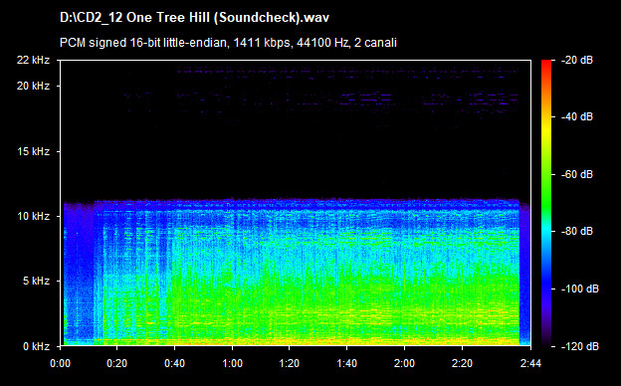Click the 0 kHz frequency label
621x386 pixels.
point(36,346)
